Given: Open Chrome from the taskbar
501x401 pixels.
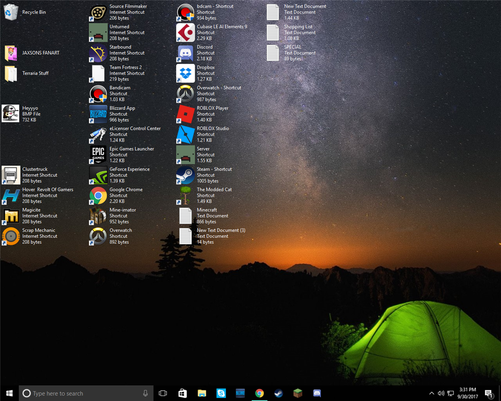Looking at the screenshot, I should click(259, 393).
